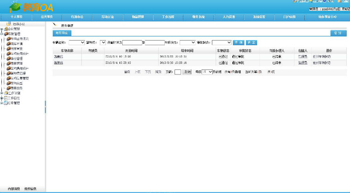
Task: Click the 费用类型 tree icon
Action: pos(8,88)
